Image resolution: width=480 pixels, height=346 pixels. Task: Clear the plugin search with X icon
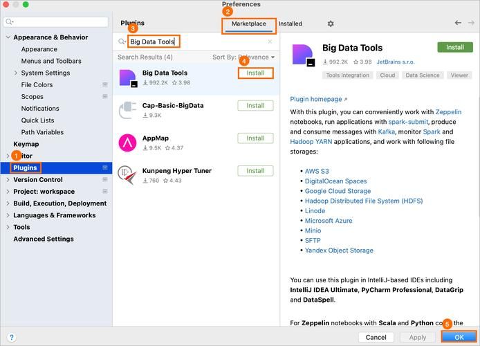coord(270,42)
